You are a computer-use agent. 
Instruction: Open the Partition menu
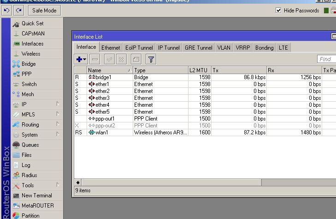tap(37, 216)
